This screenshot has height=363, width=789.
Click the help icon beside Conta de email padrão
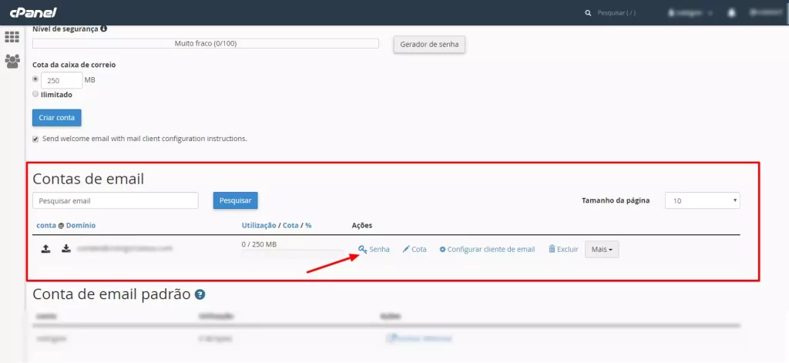coord(200,294)
